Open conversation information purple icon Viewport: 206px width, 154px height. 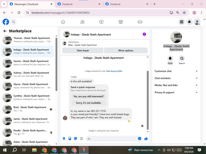[144, 34]
